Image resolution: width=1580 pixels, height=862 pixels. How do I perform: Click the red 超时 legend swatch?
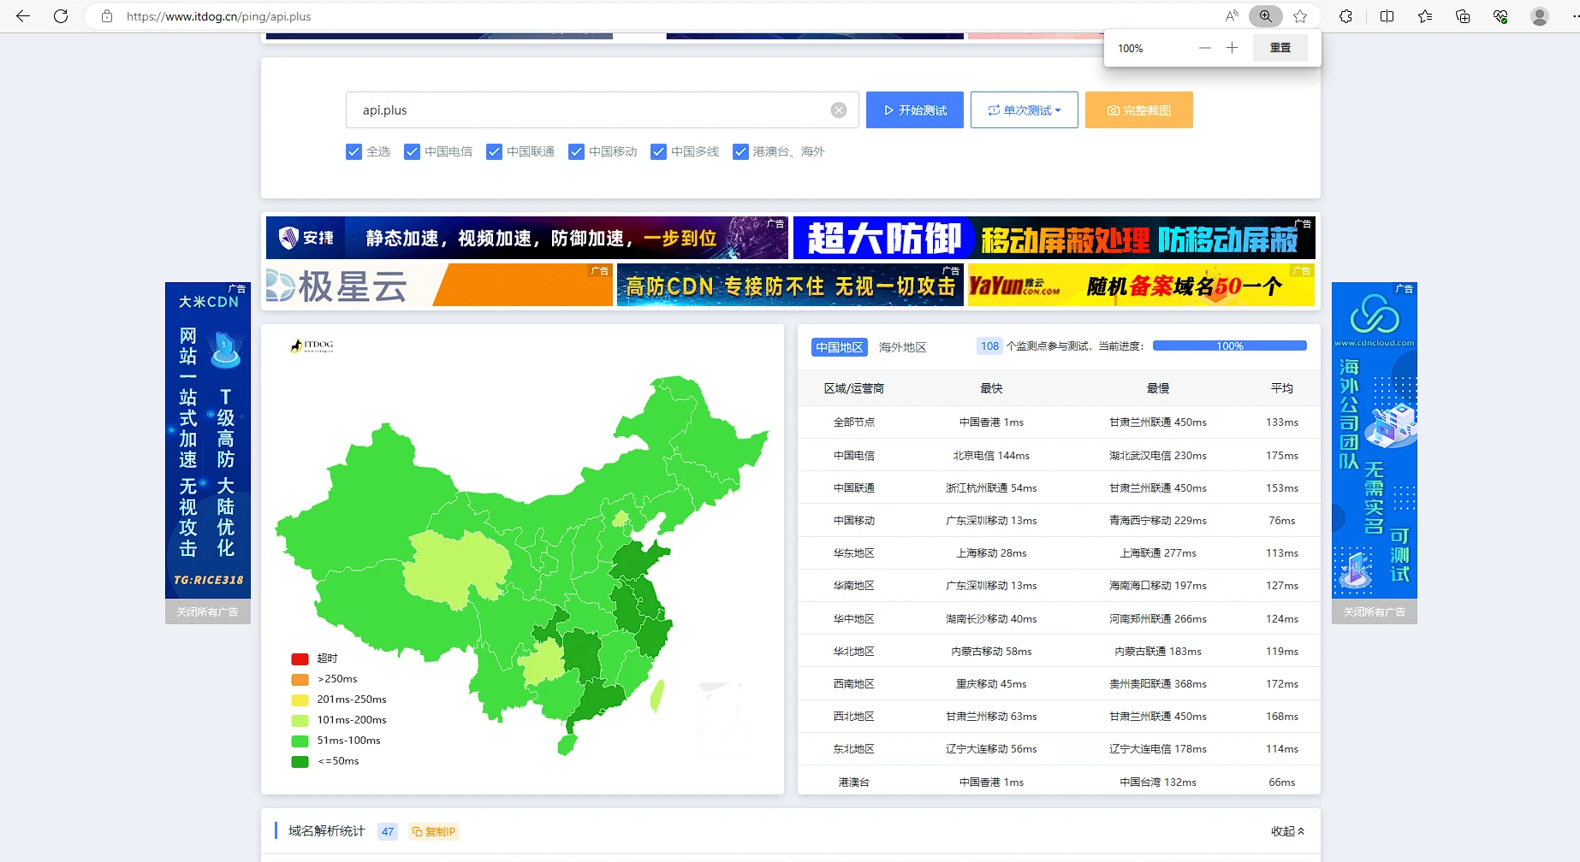coord(300,658)
